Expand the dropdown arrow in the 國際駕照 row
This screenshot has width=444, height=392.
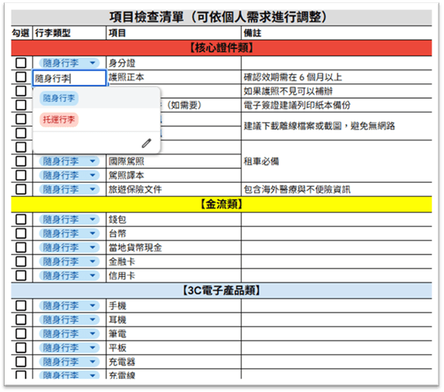93,161
